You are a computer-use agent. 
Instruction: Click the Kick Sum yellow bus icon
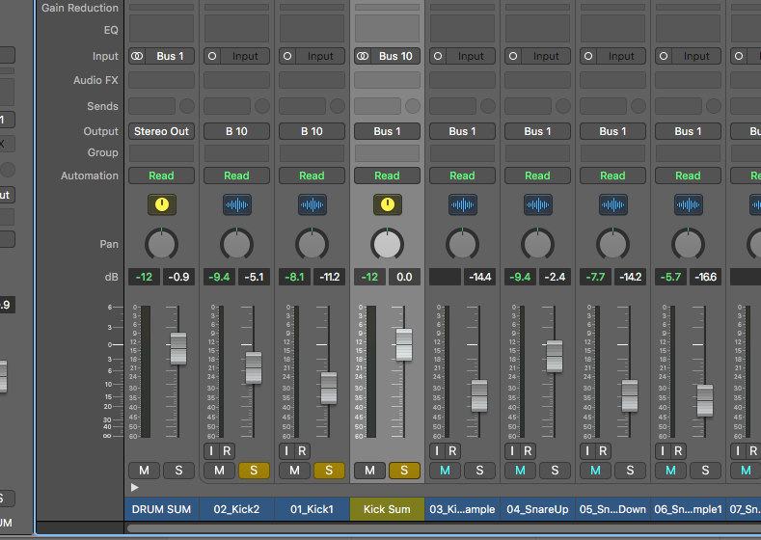[388, 204]
